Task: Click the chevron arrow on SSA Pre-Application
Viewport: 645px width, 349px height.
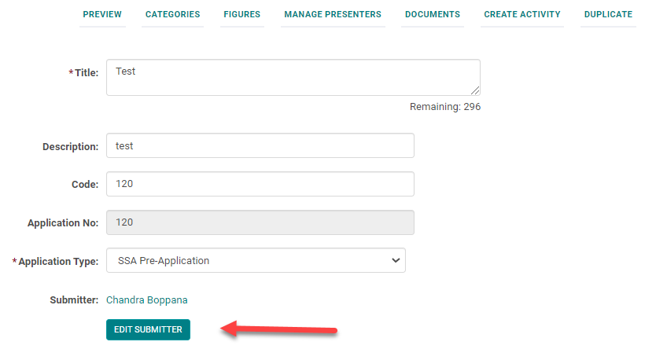Action: tap(396, 260)
